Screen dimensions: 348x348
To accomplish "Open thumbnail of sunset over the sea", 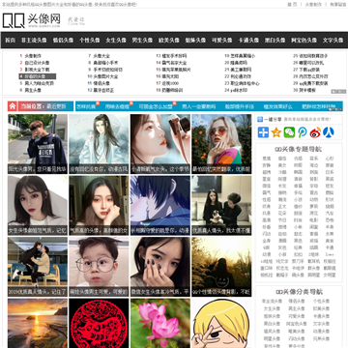I will click(x=38, y=323).
